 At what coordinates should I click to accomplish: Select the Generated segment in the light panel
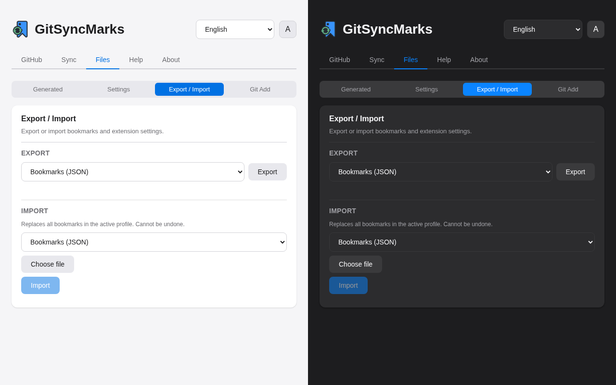click(48, 90)
